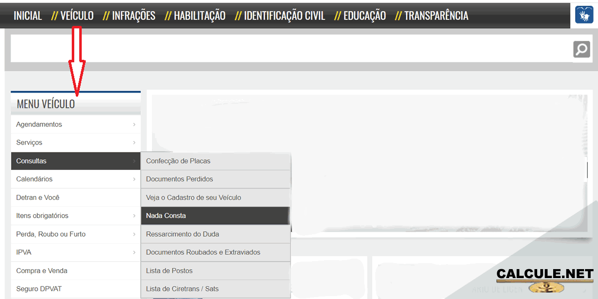Image resolution: width=598 pixels, height=299 pixels.
Task: Open the sign-language accessibility hands icon
Action: coord(584,15)
